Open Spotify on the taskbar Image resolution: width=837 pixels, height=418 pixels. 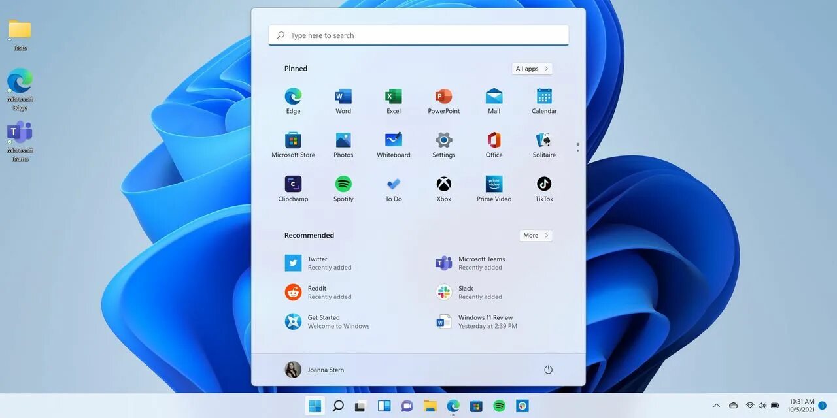coord(499,406)
